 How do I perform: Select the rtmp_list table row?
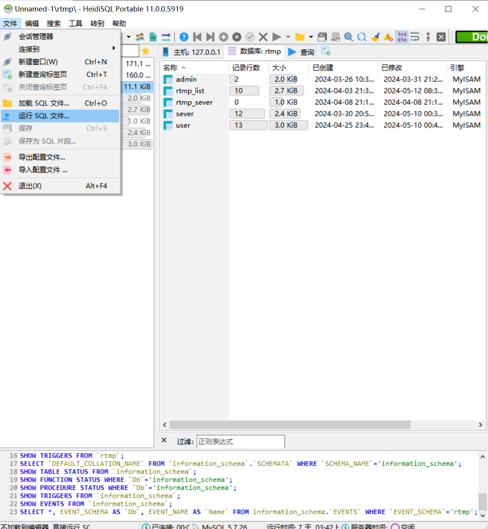point(322,91)
